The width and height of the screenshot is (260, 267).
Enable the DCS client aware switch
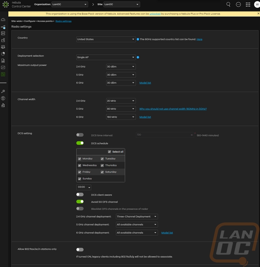[x=80, y=195]
